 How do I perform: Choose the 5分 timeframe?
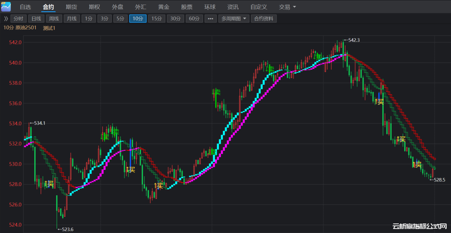tap(121, 19)
